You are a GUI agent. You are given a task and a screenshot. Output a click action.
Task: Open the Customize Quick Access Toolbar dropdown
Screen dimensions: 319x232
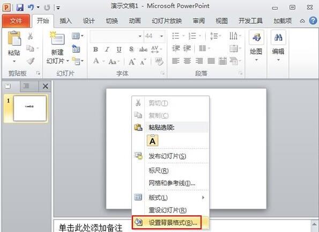click(58, 8)
